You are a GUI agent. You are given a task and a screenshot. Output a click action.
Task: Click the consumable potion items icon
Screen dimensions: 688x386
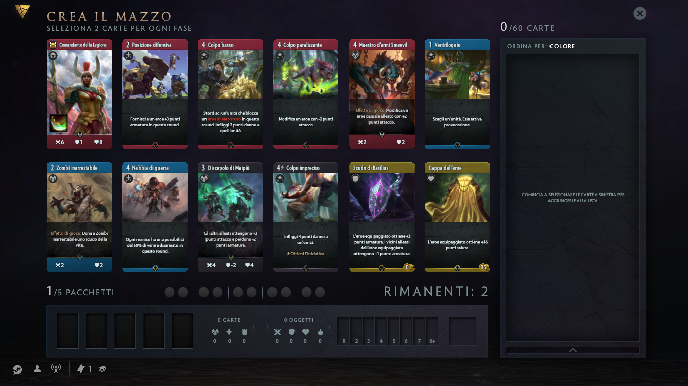click(320, 332)
